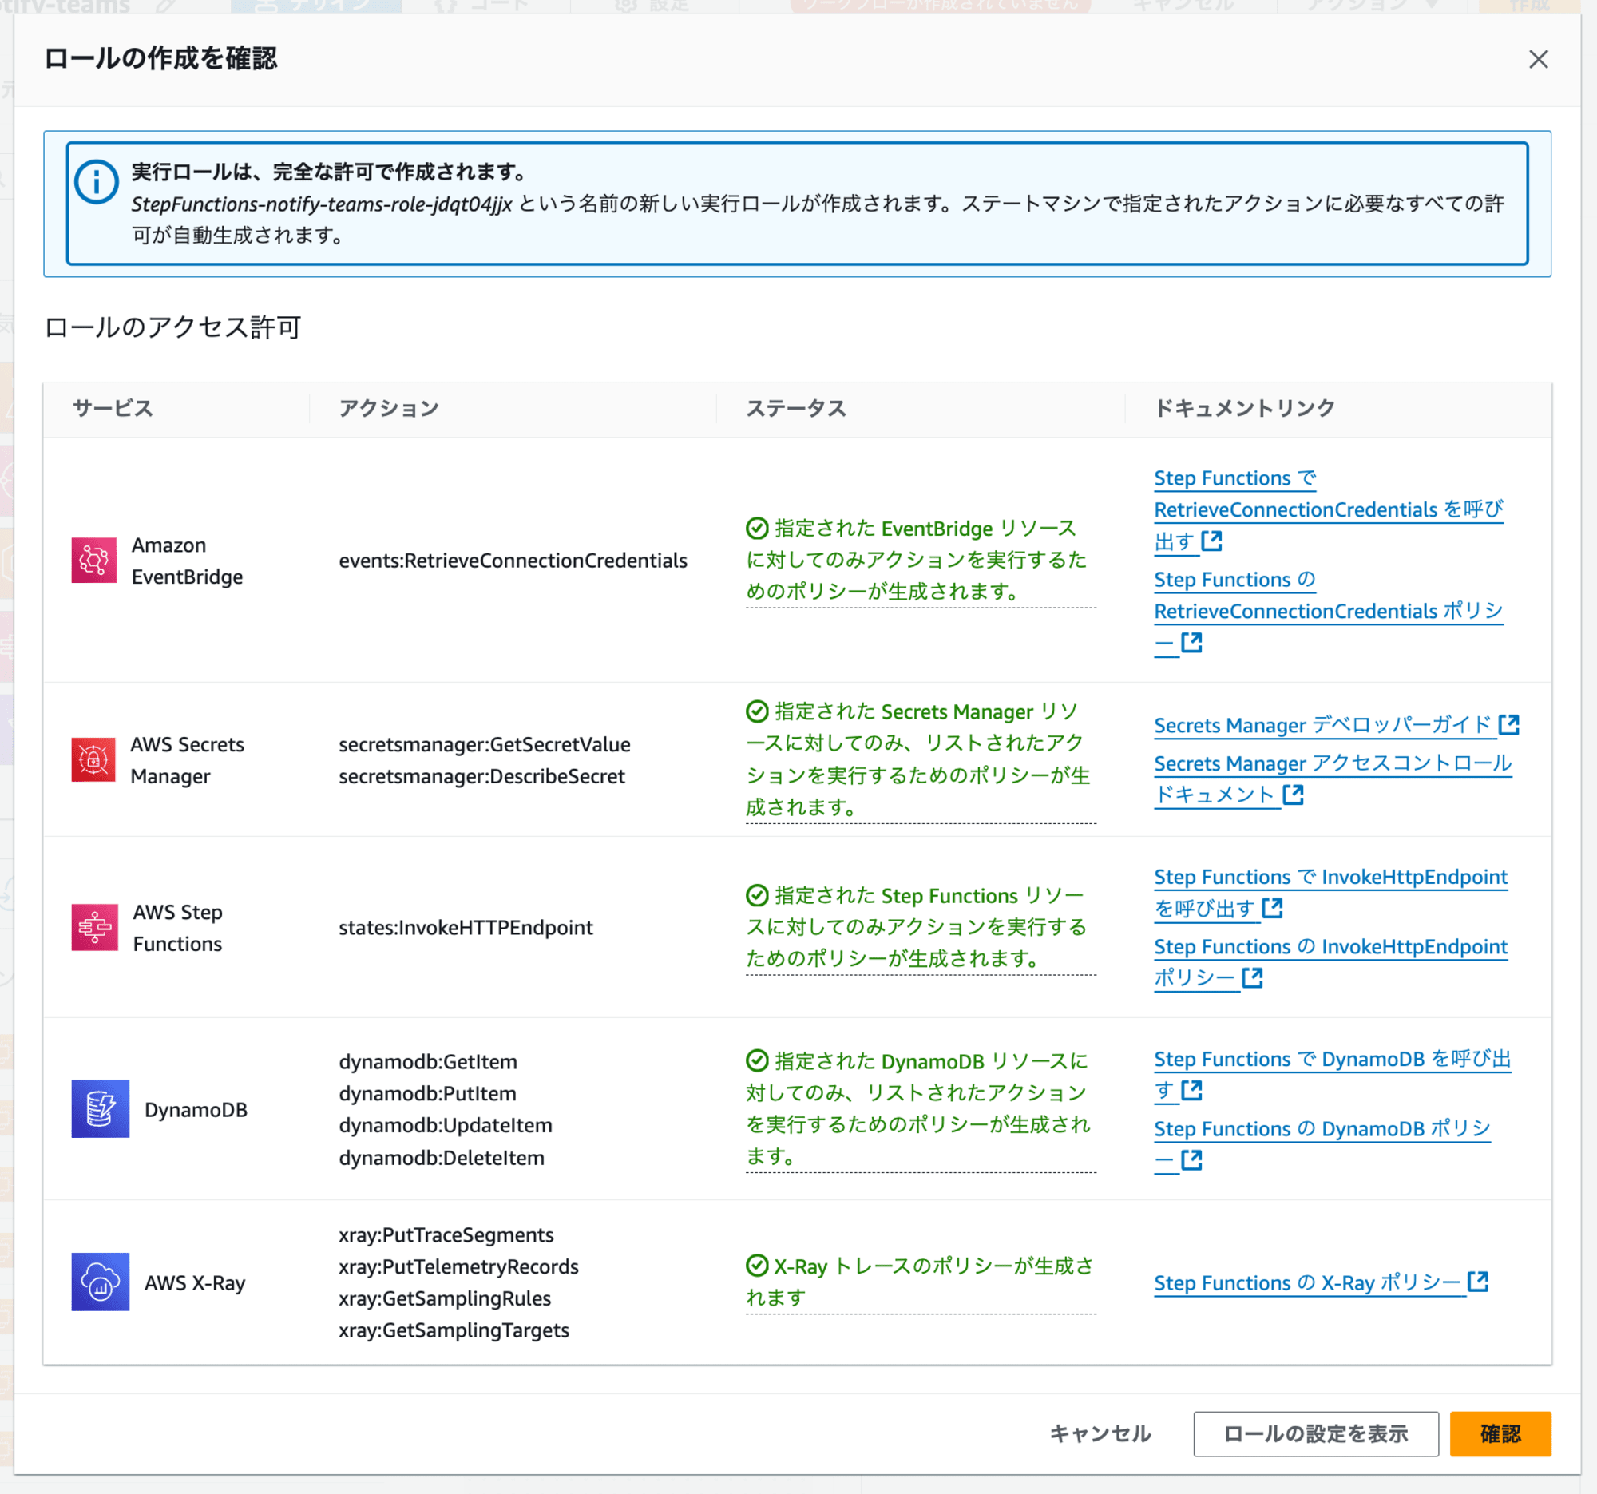Click the DynamoDB service name
This screenshot has width=1597, height=1494.
(x=195, y=1109)
